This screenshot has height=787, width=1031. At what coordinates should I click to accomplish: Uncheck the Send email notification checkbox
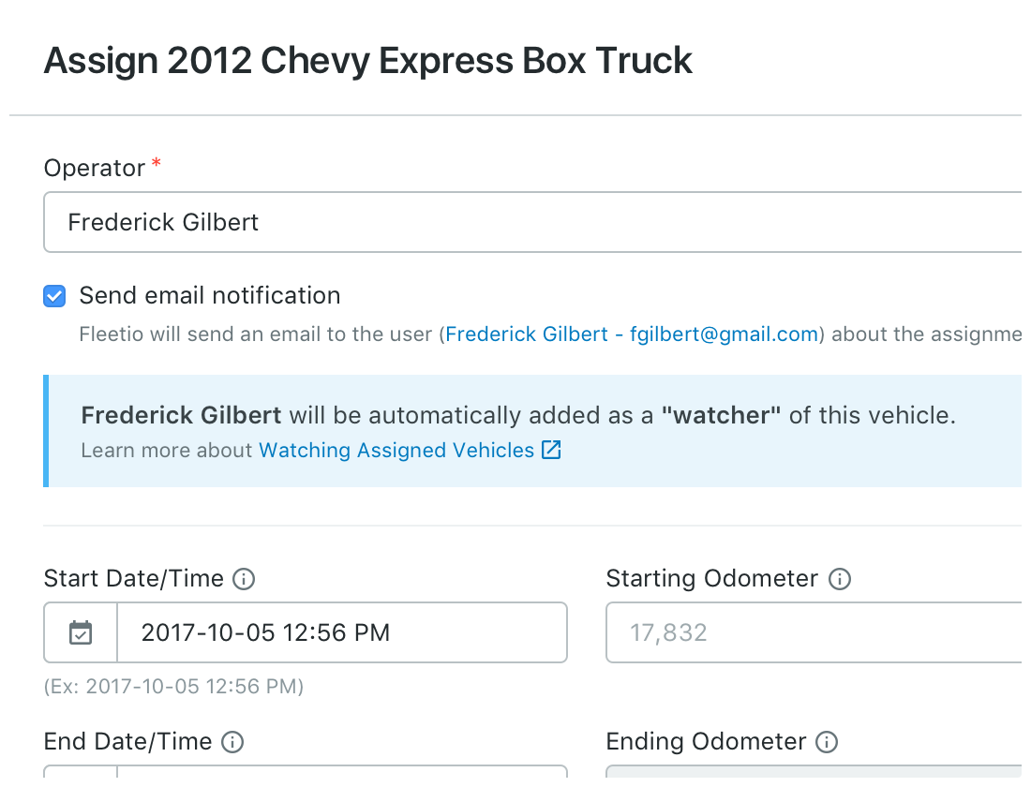[x=55, y=297]
